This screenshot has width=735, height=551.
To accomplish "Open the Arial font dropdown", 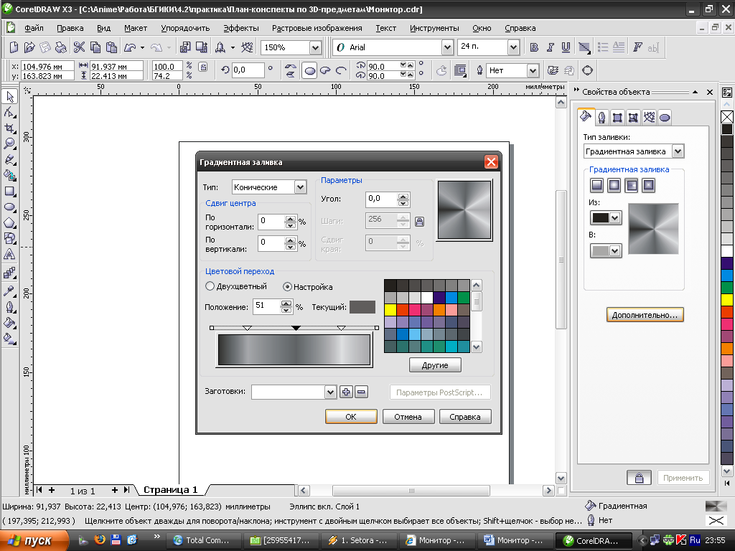I will pos(447,47).
